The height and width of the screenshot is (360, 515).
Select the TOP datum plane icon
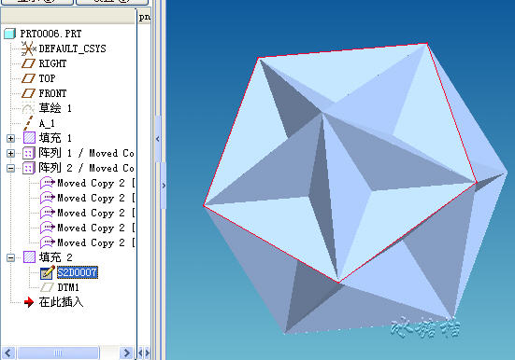click(x=28, y=78)
